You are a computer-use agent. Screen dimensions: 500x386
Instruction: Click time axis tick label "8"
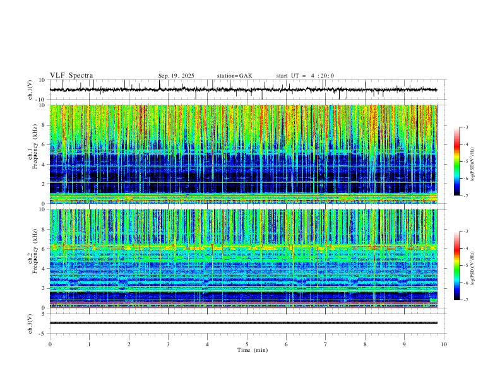click(x=365, y=344)
